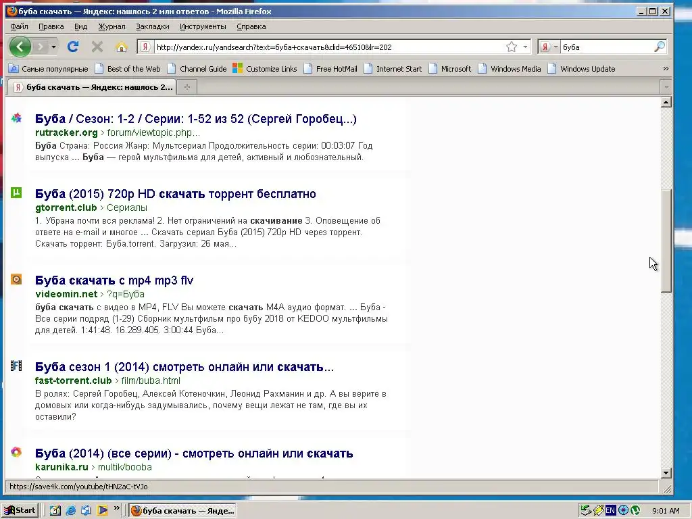Viewport: 692px width, 519px height.
Task: Click the search box containing буба
Action: coord(606,47)
